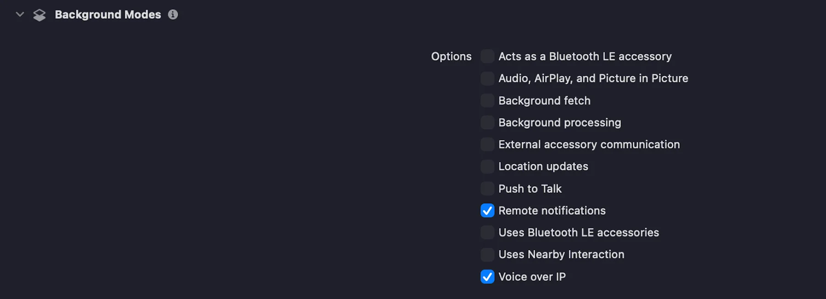Click the Options label
Screen dimensions: 826x299
pos(451,56)
